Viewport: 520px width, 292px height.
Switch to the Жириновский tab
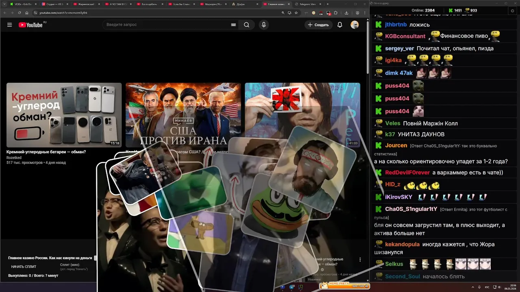[86, 4]
